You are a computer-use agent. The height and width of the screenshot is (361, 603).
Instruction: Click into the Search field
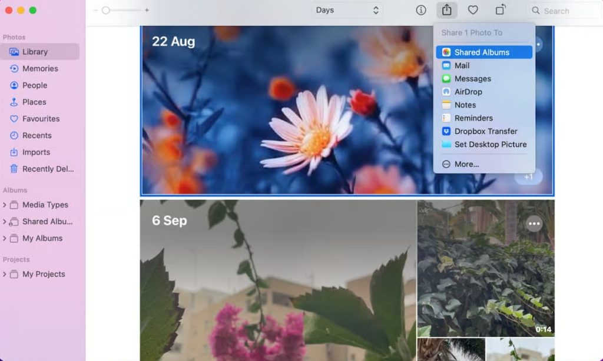pos(563,11)
